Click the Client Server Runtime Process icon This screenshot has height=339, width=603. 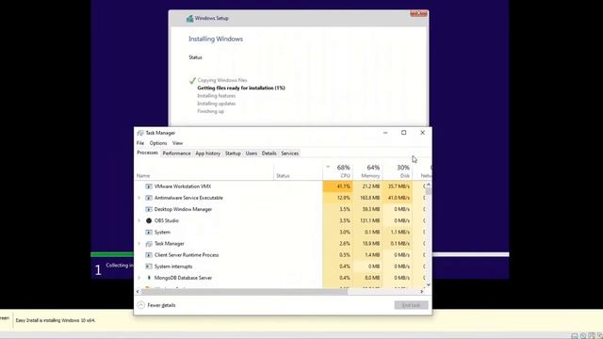pyautogui.click(x=149, y=255)
